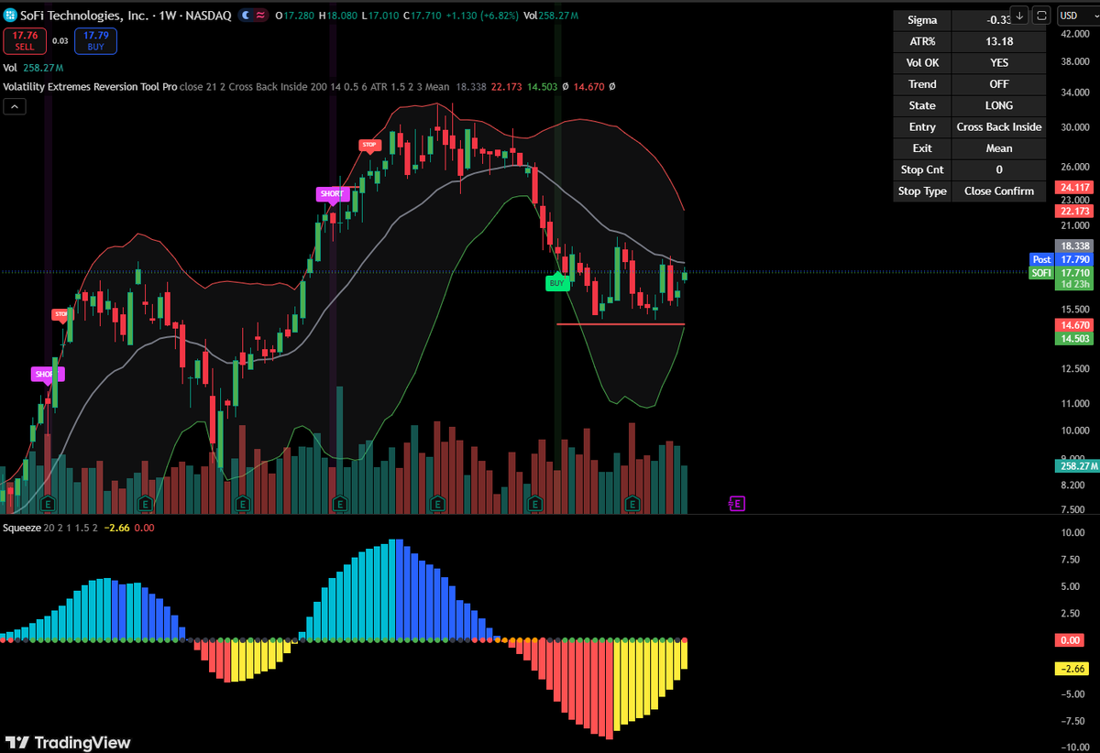Screen dimensions: 1100x753
Task: Click the TradingView logo
Action: point(69,743)
